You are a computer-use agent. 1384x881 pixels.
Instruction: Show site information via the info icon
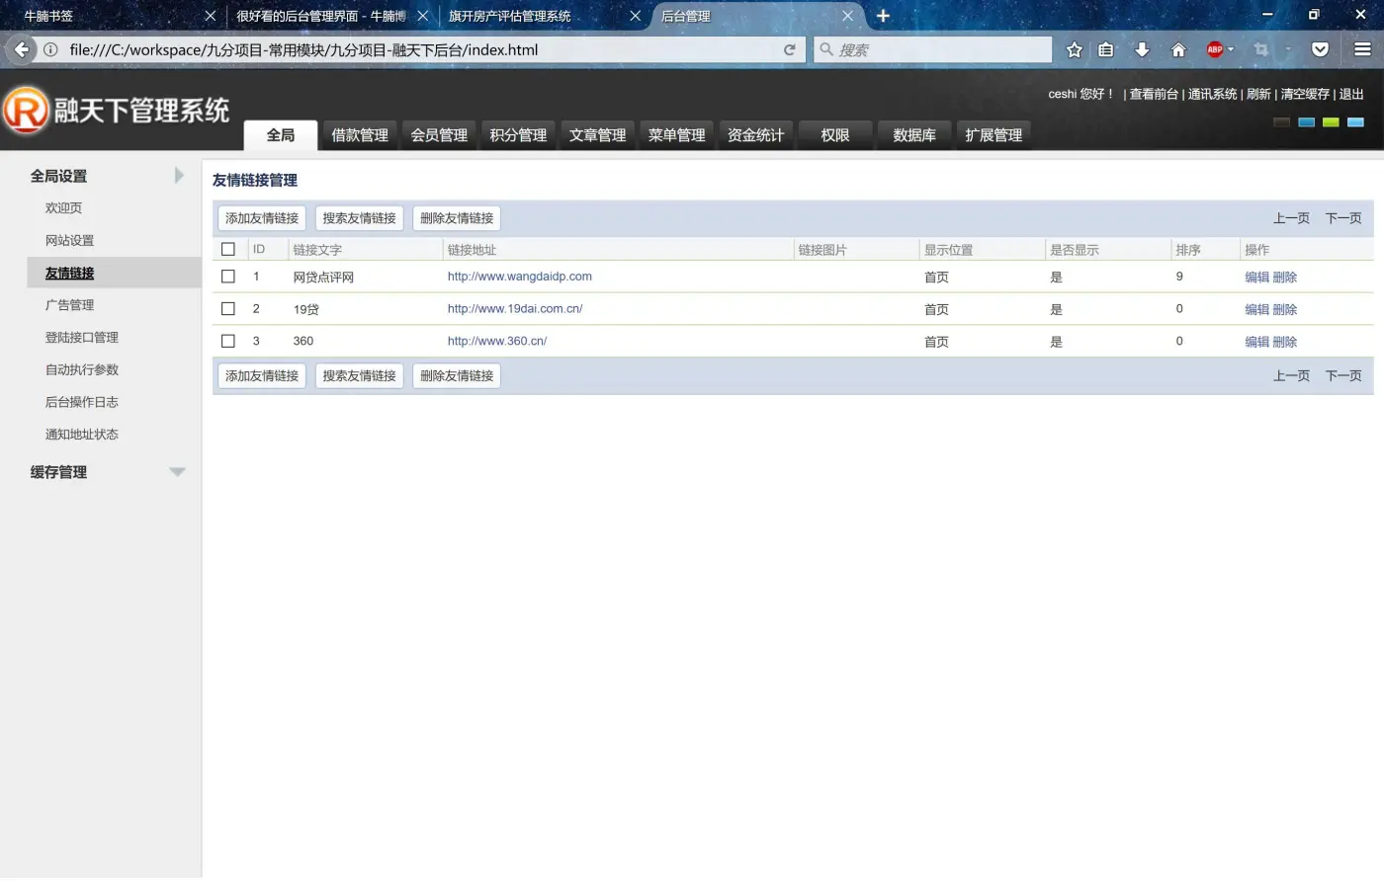[x=50, y=49]
